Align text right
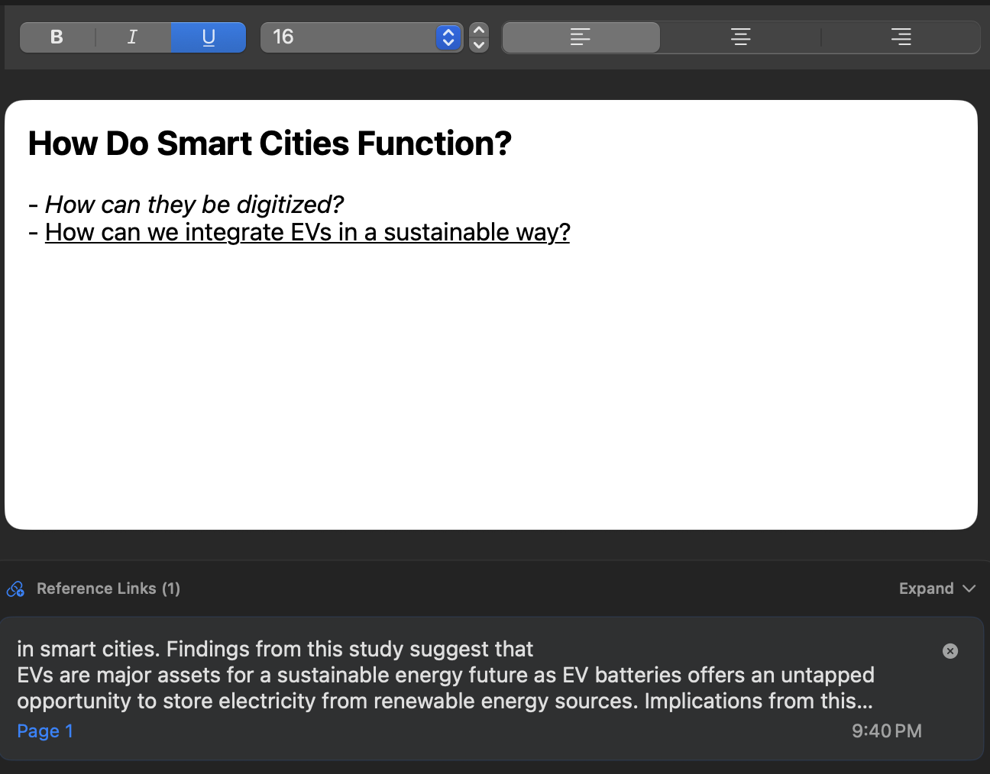This screenshot has height=774, width=990. coord(901,37)
